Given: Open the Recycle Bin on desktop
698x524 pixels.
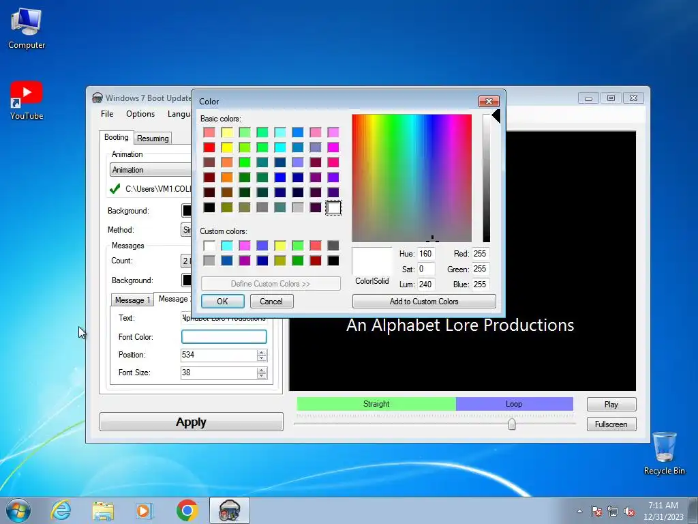Looking at the screenshot, I should 664,453.
